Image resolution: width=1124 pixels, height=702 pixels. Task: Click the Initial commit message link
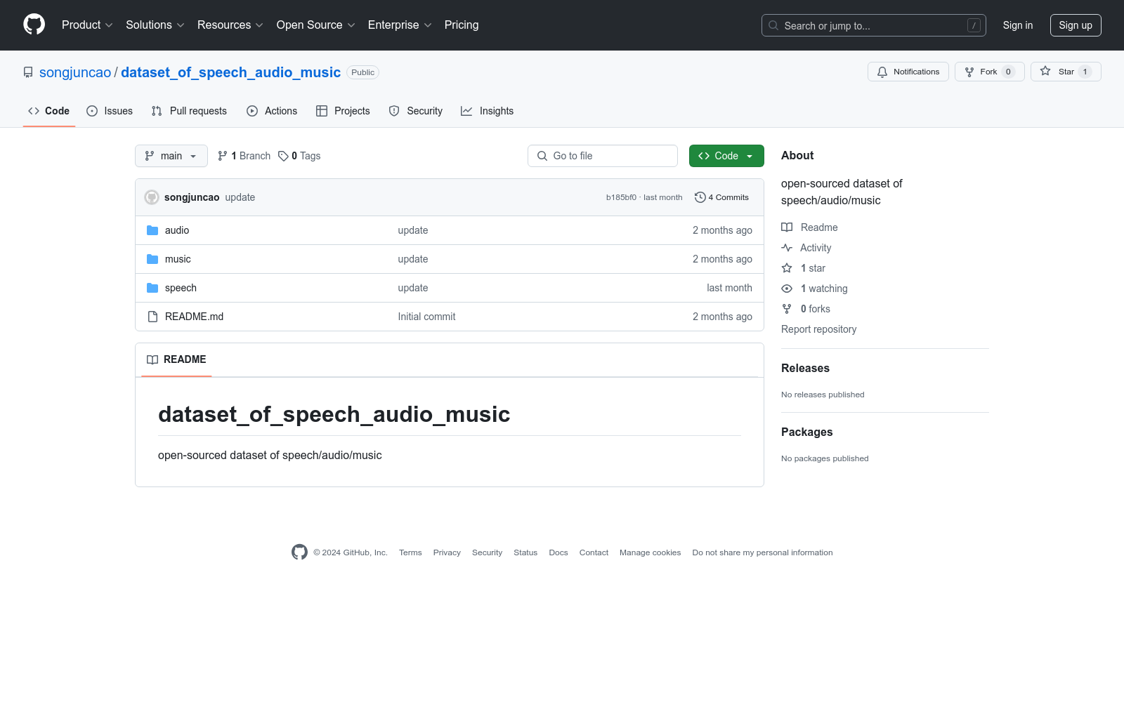coord(427,317)
